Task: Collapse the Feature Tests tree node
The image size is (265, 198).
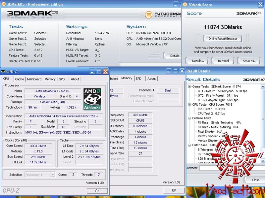Action: coord(189,118)
